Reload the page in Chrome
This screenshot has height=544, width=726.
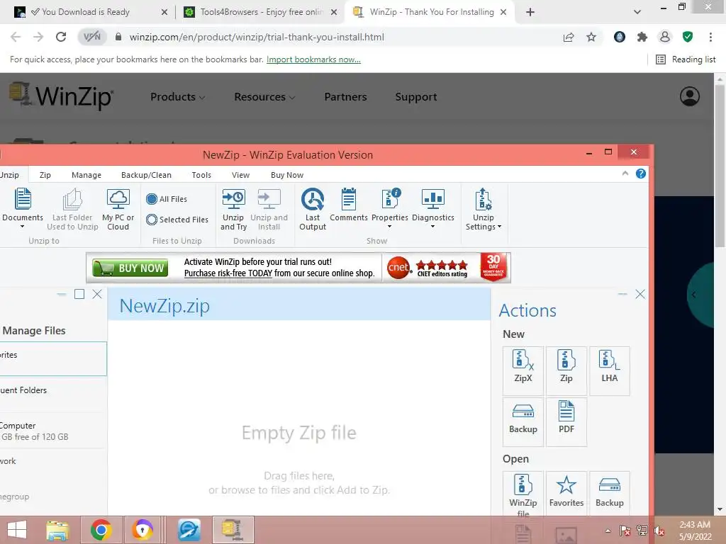coord(61,37)
